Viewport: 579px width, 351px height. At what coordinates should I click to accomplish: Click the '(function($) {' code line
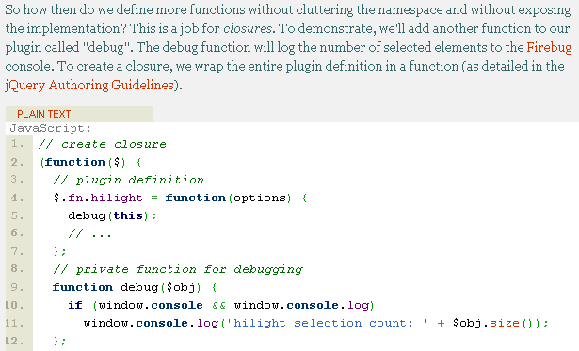coord(90,162)
